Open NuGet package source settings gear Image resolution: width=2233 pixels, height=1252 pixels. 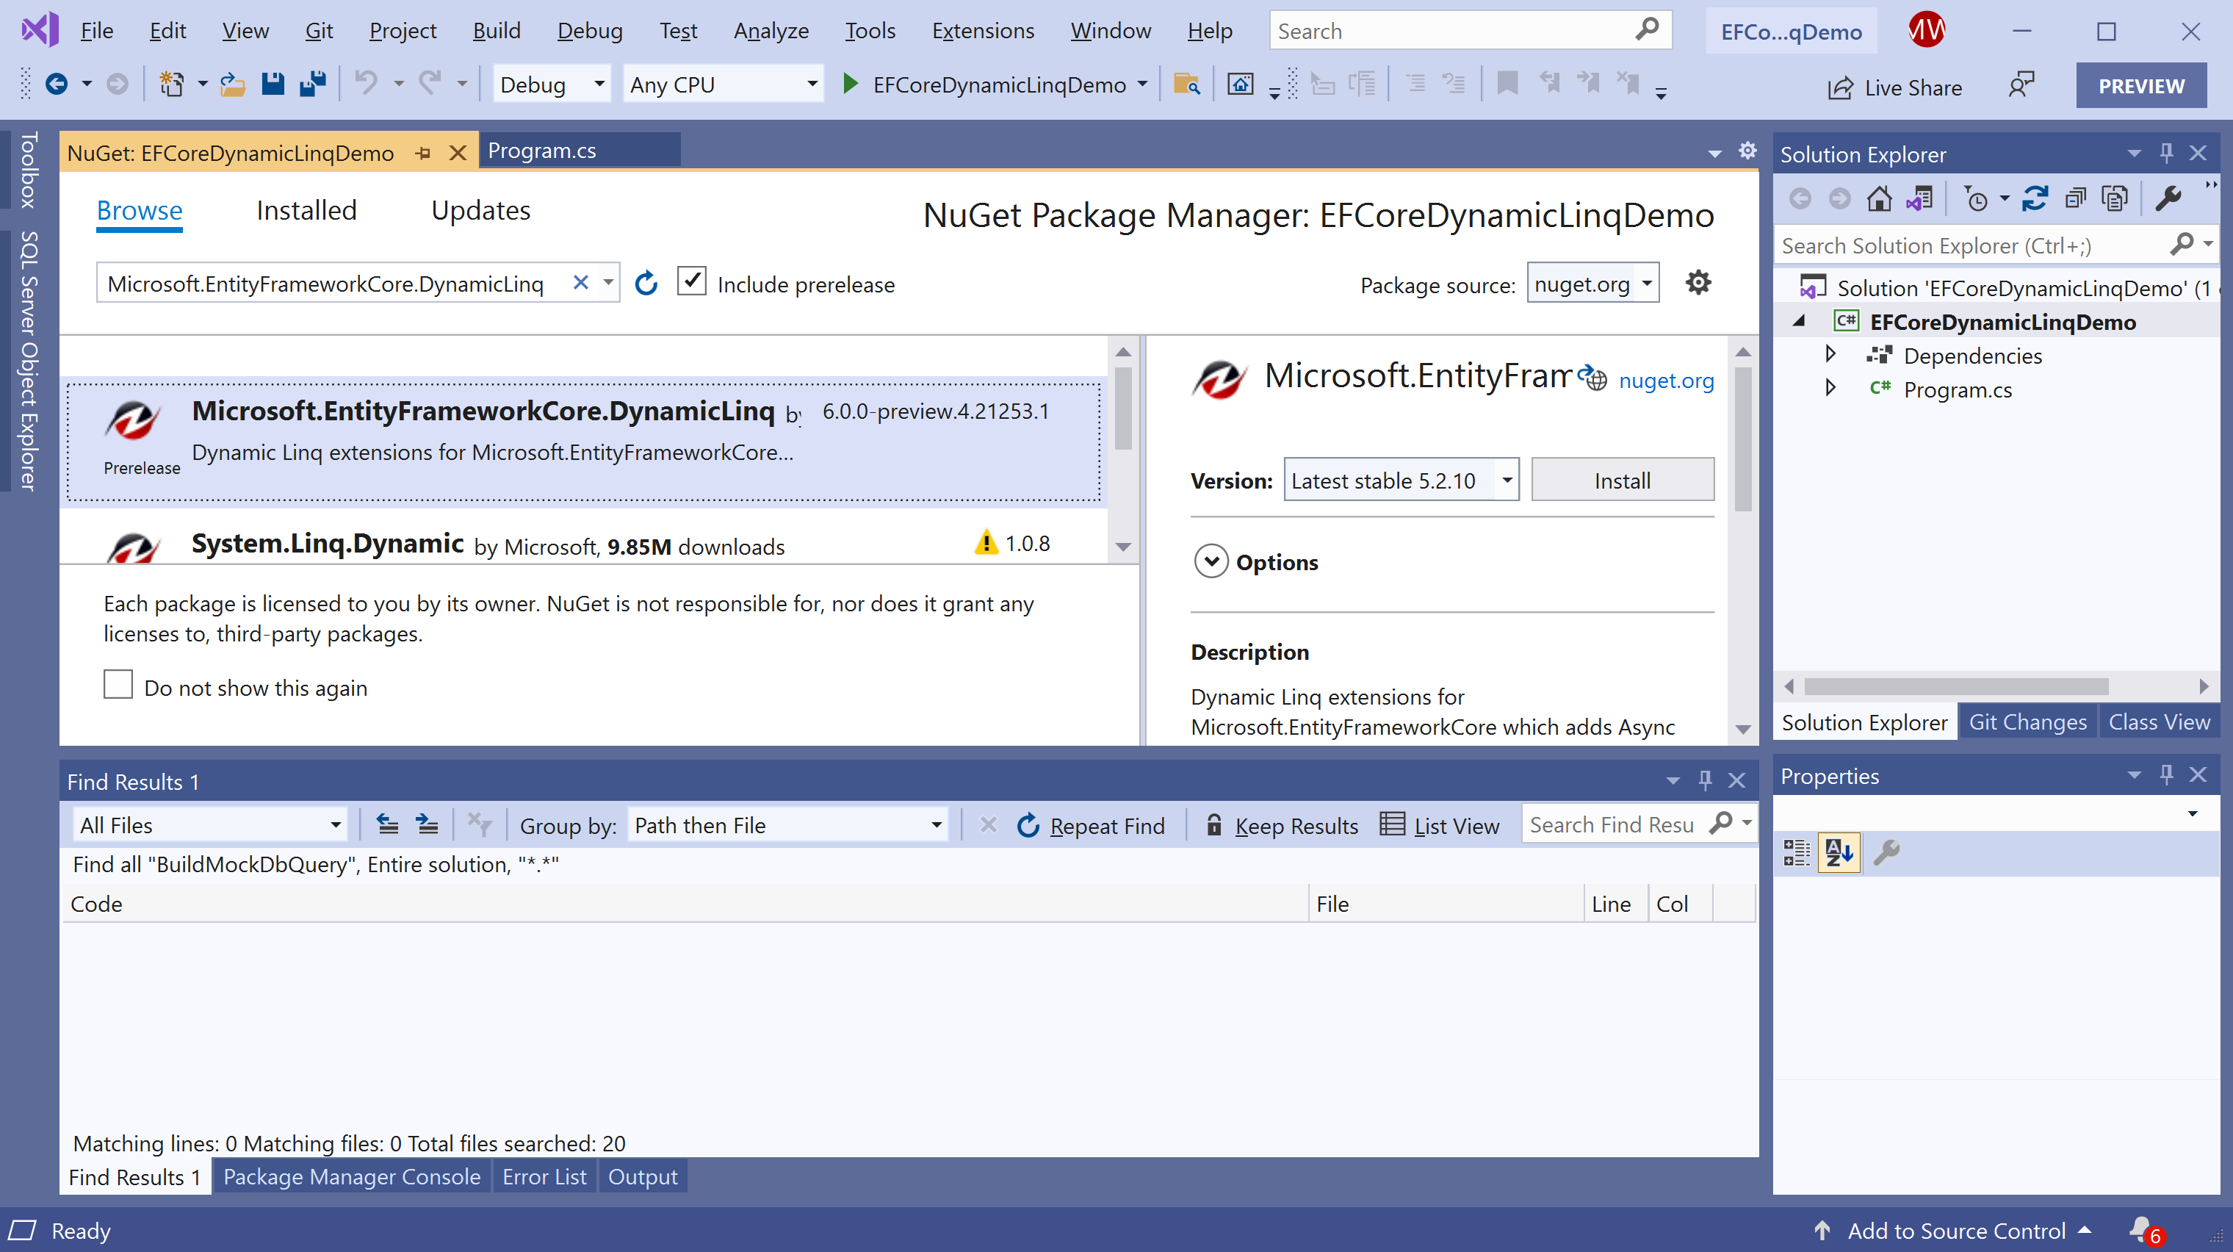pos(1698,283)
